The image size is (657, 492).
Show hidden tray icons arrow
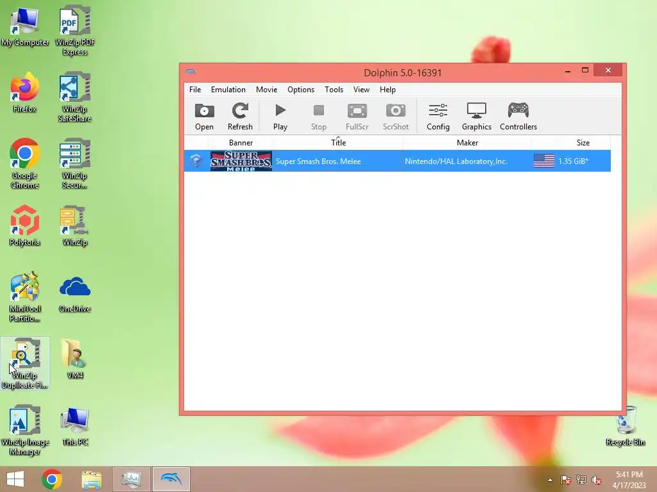pyautogui.click(x=550, y=480)
